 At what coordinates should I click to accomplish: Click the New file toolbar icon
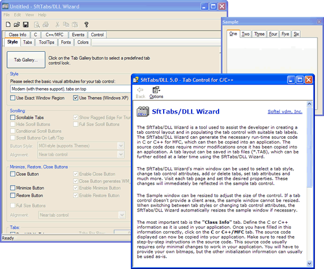8,25
